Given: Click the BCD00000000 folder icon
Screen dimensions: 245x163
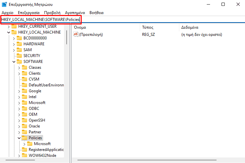Looking at the screenshot, I should pyautogui.click(x=19, y=38).
